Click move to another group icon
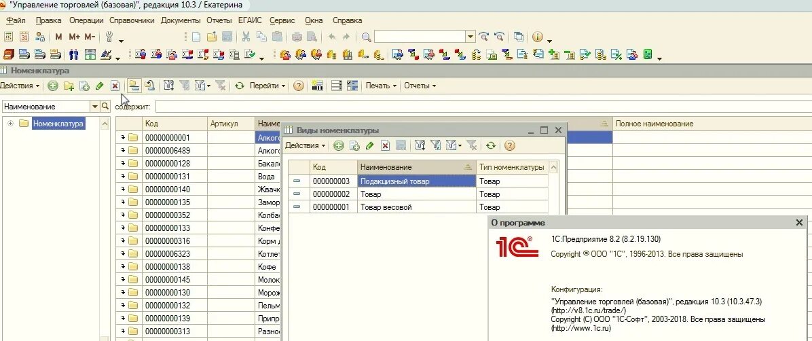Image resolution: width=812 pixels, height=341 pixels. coord(149,86)
